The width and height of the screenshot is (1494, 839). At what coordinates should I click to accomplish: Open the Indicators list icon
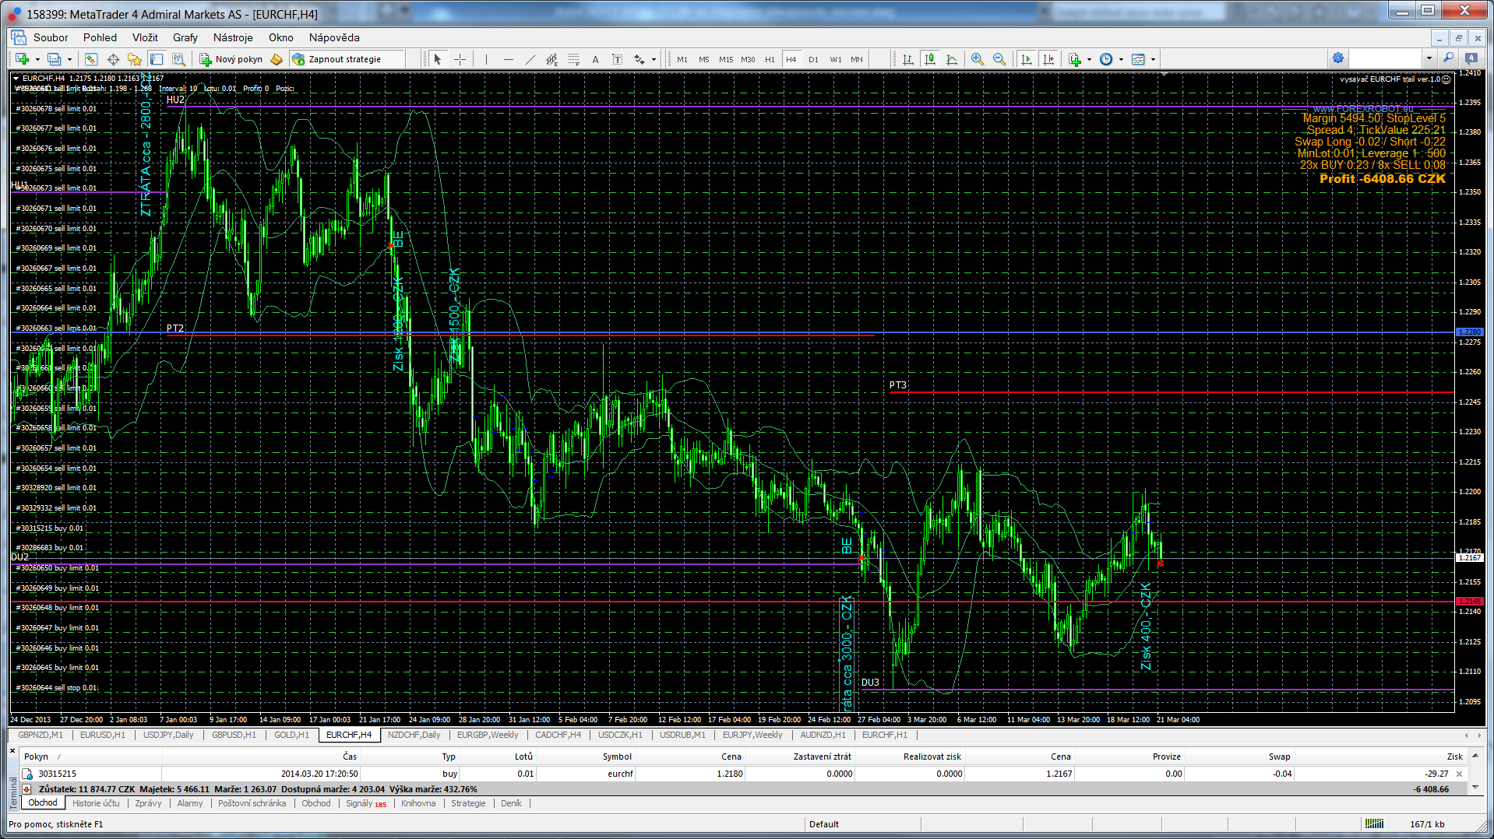click(x=1075, y=59)
